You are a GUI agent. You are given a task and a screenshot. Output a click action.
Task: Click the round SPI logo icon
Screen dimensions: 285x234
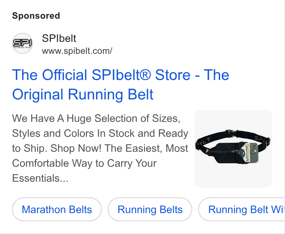[22, 43]
